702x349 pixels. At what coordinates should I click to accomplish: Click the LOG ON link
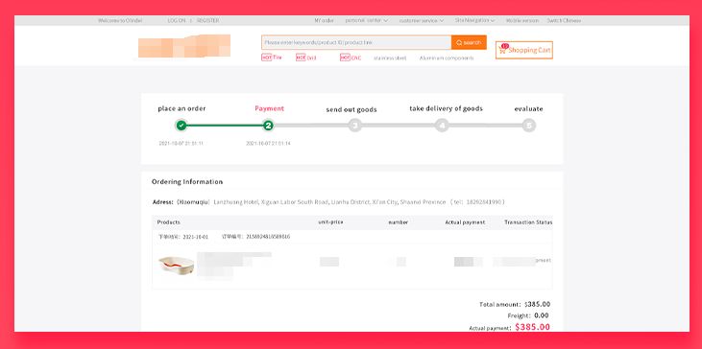tap(177, 20)
